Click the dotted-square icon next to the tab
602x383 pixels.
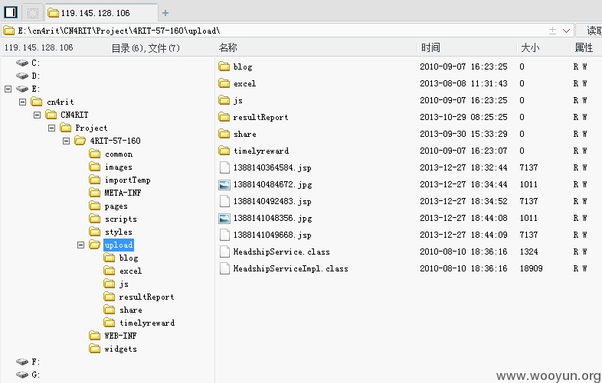click(x=33, y=13)
